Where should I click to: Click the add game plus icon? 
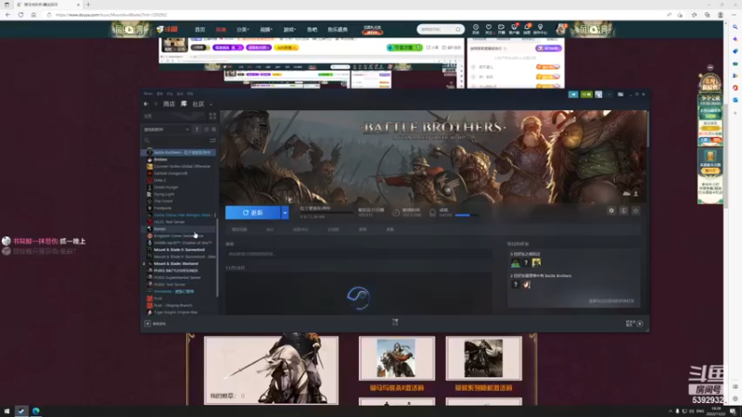[147, 323]
